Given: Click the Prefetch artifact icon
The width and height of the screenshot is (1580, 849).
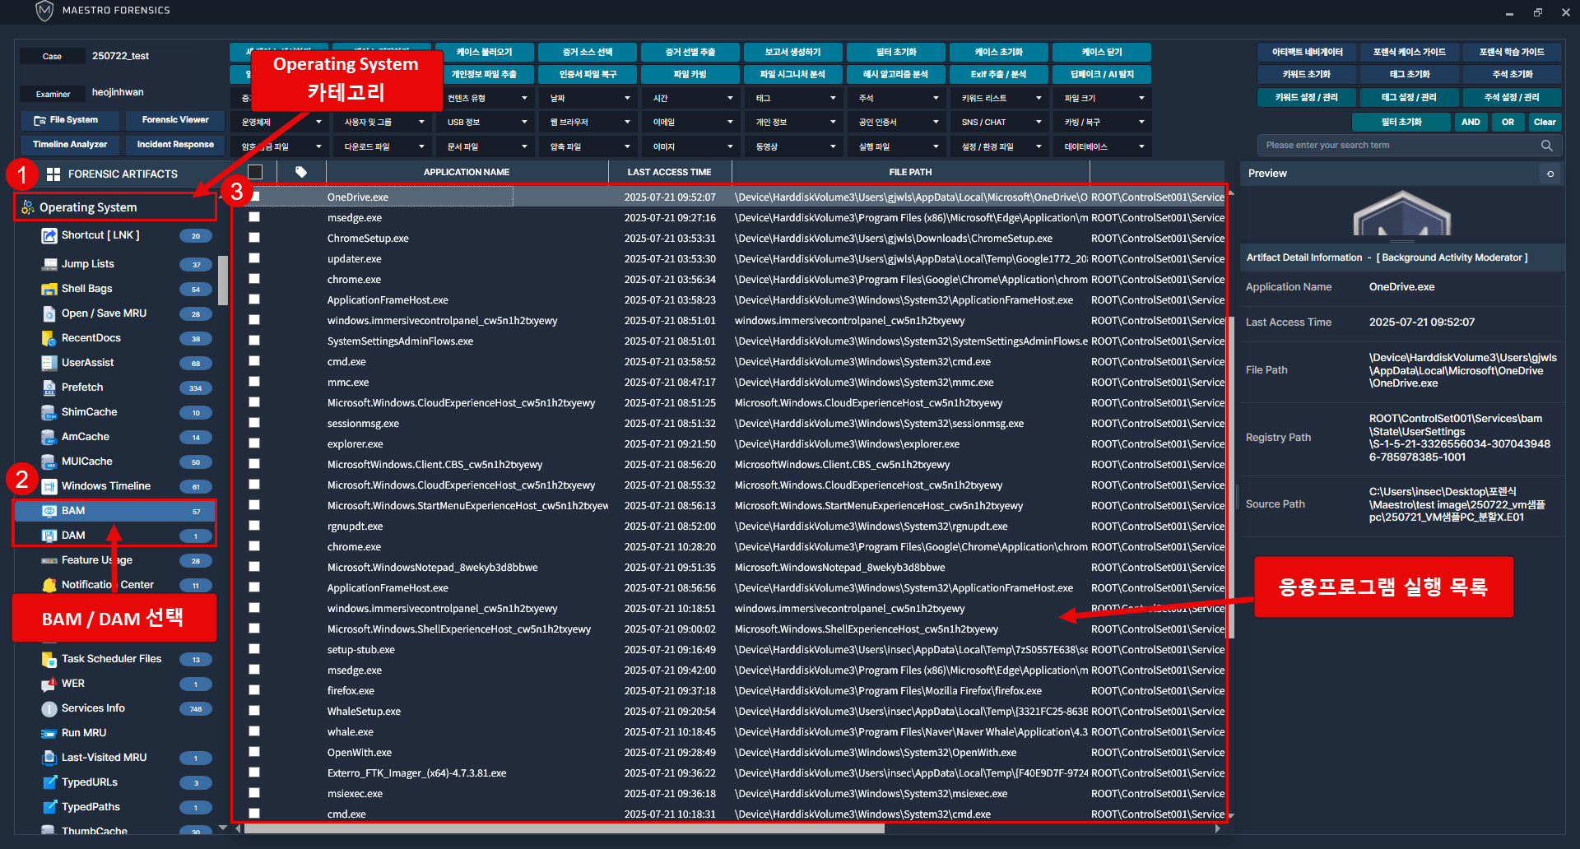Looking at the screenshot, I should point(49,387).
